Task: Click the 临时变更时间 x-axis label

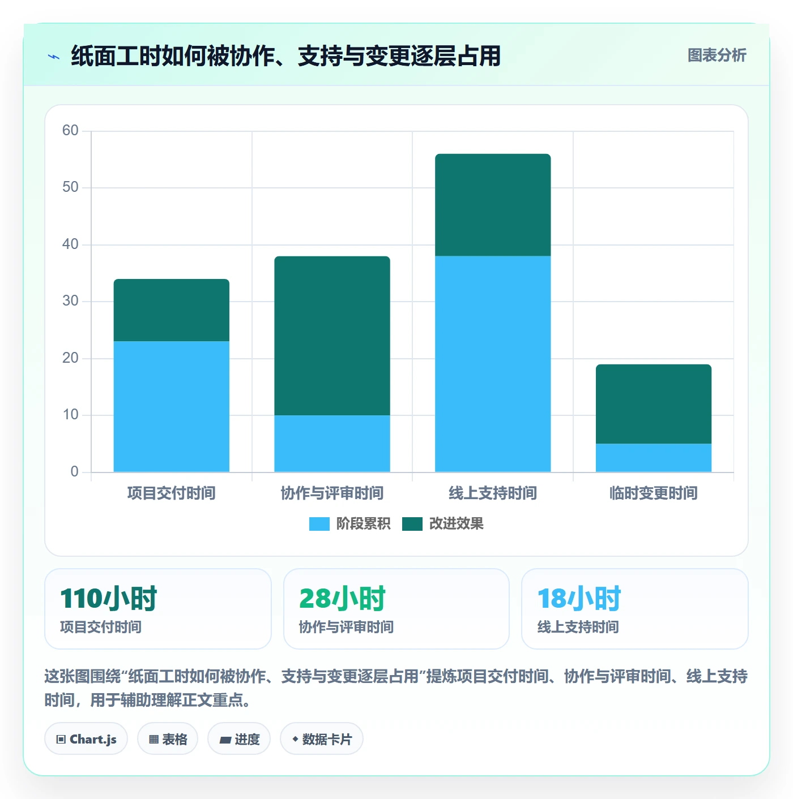Action: pos(654,493)
